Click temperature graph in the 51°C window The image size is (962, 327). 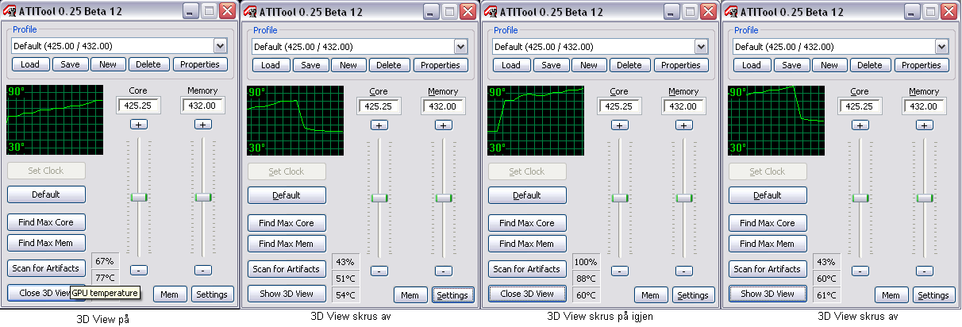click(x=295, y=120)
